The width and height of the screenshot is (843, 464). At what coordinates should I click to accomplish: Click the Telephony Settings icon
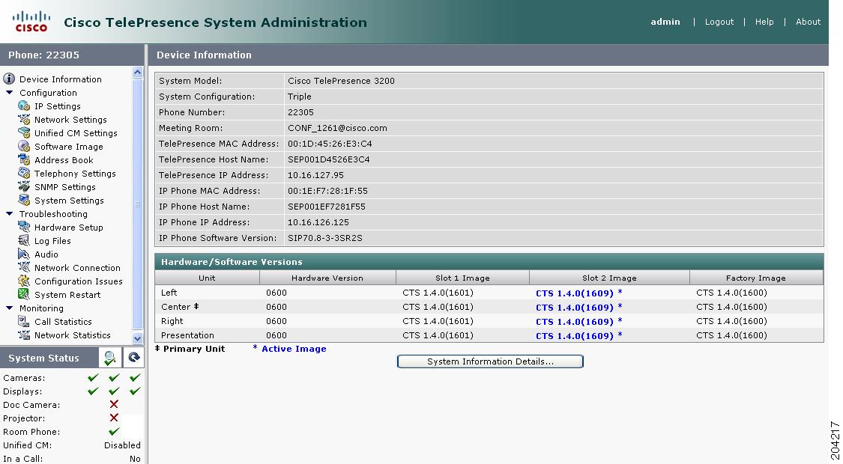point(24,173)
